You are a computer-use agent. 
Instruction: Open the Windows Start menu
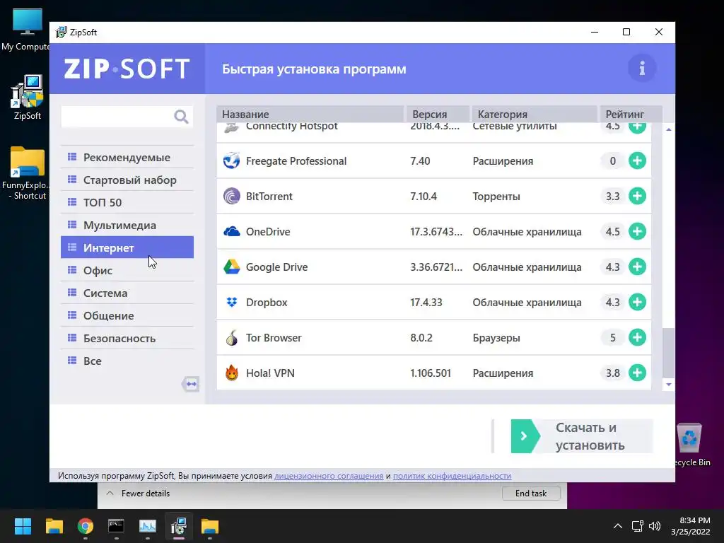tap(23, 526)
